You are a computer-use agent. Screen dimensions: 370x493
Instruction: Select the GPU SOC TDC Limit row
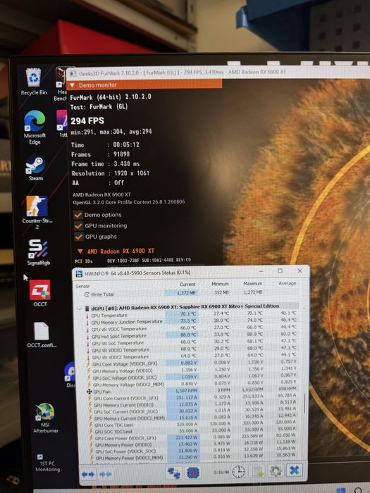(x=191, y=431)
